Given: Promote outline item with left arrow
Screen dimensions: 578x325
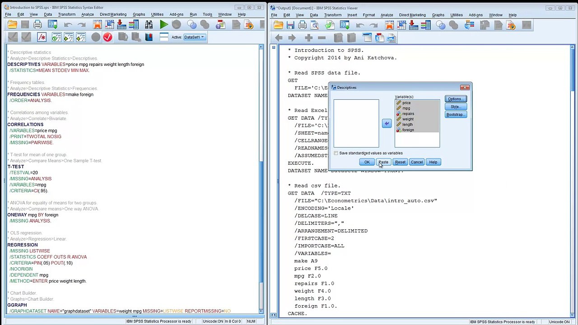Looking at the screenshot, I should tap(279, 38).
